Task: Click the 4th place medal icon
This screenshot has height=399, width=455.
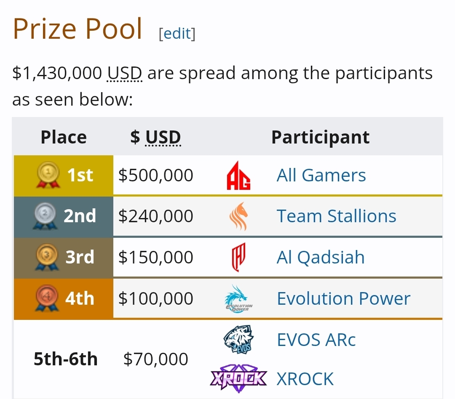Action: [x=46, y=299]
